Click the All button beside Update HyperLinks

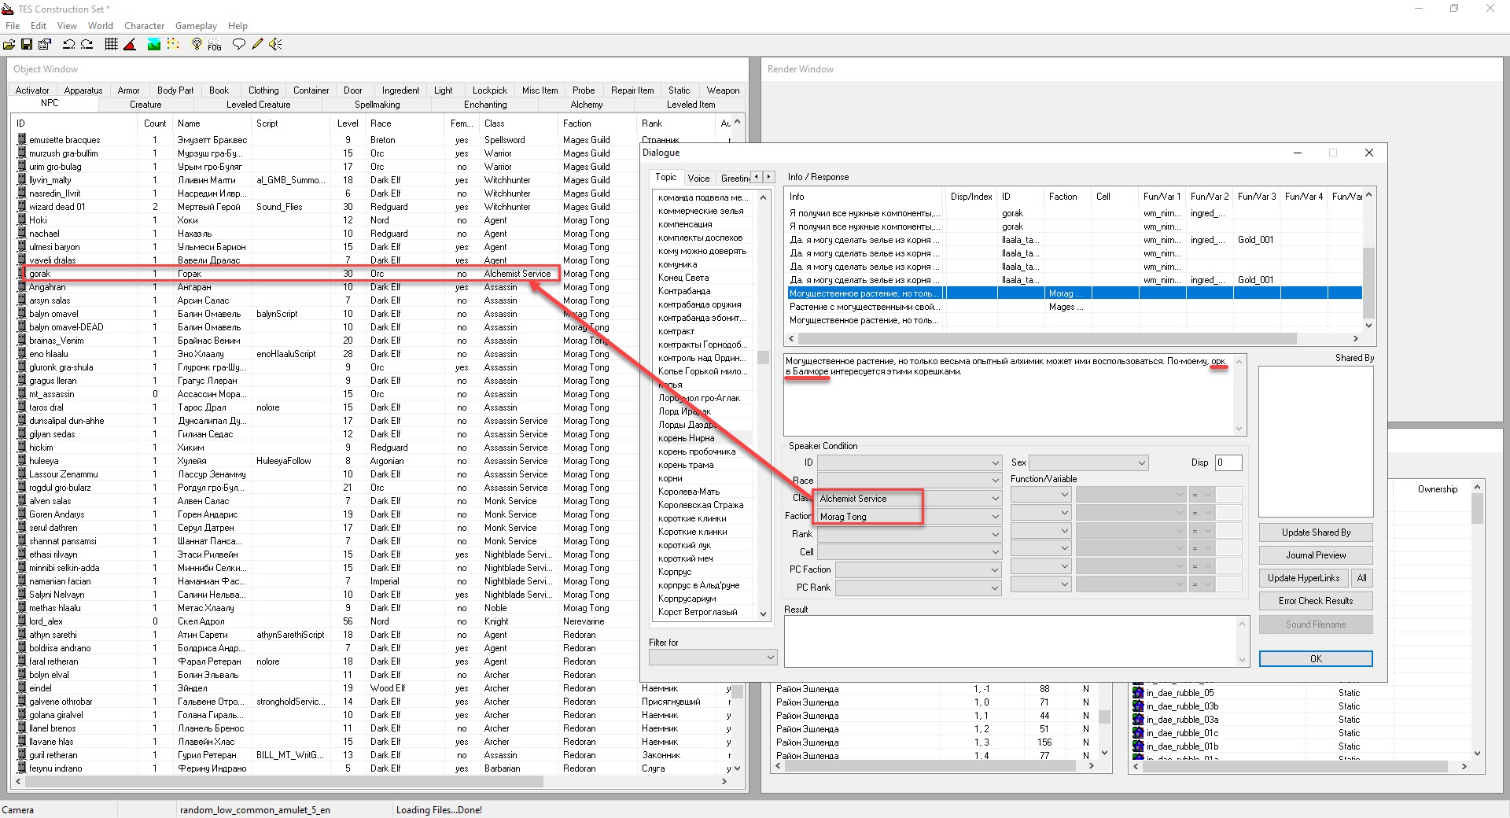[1361, 578]
